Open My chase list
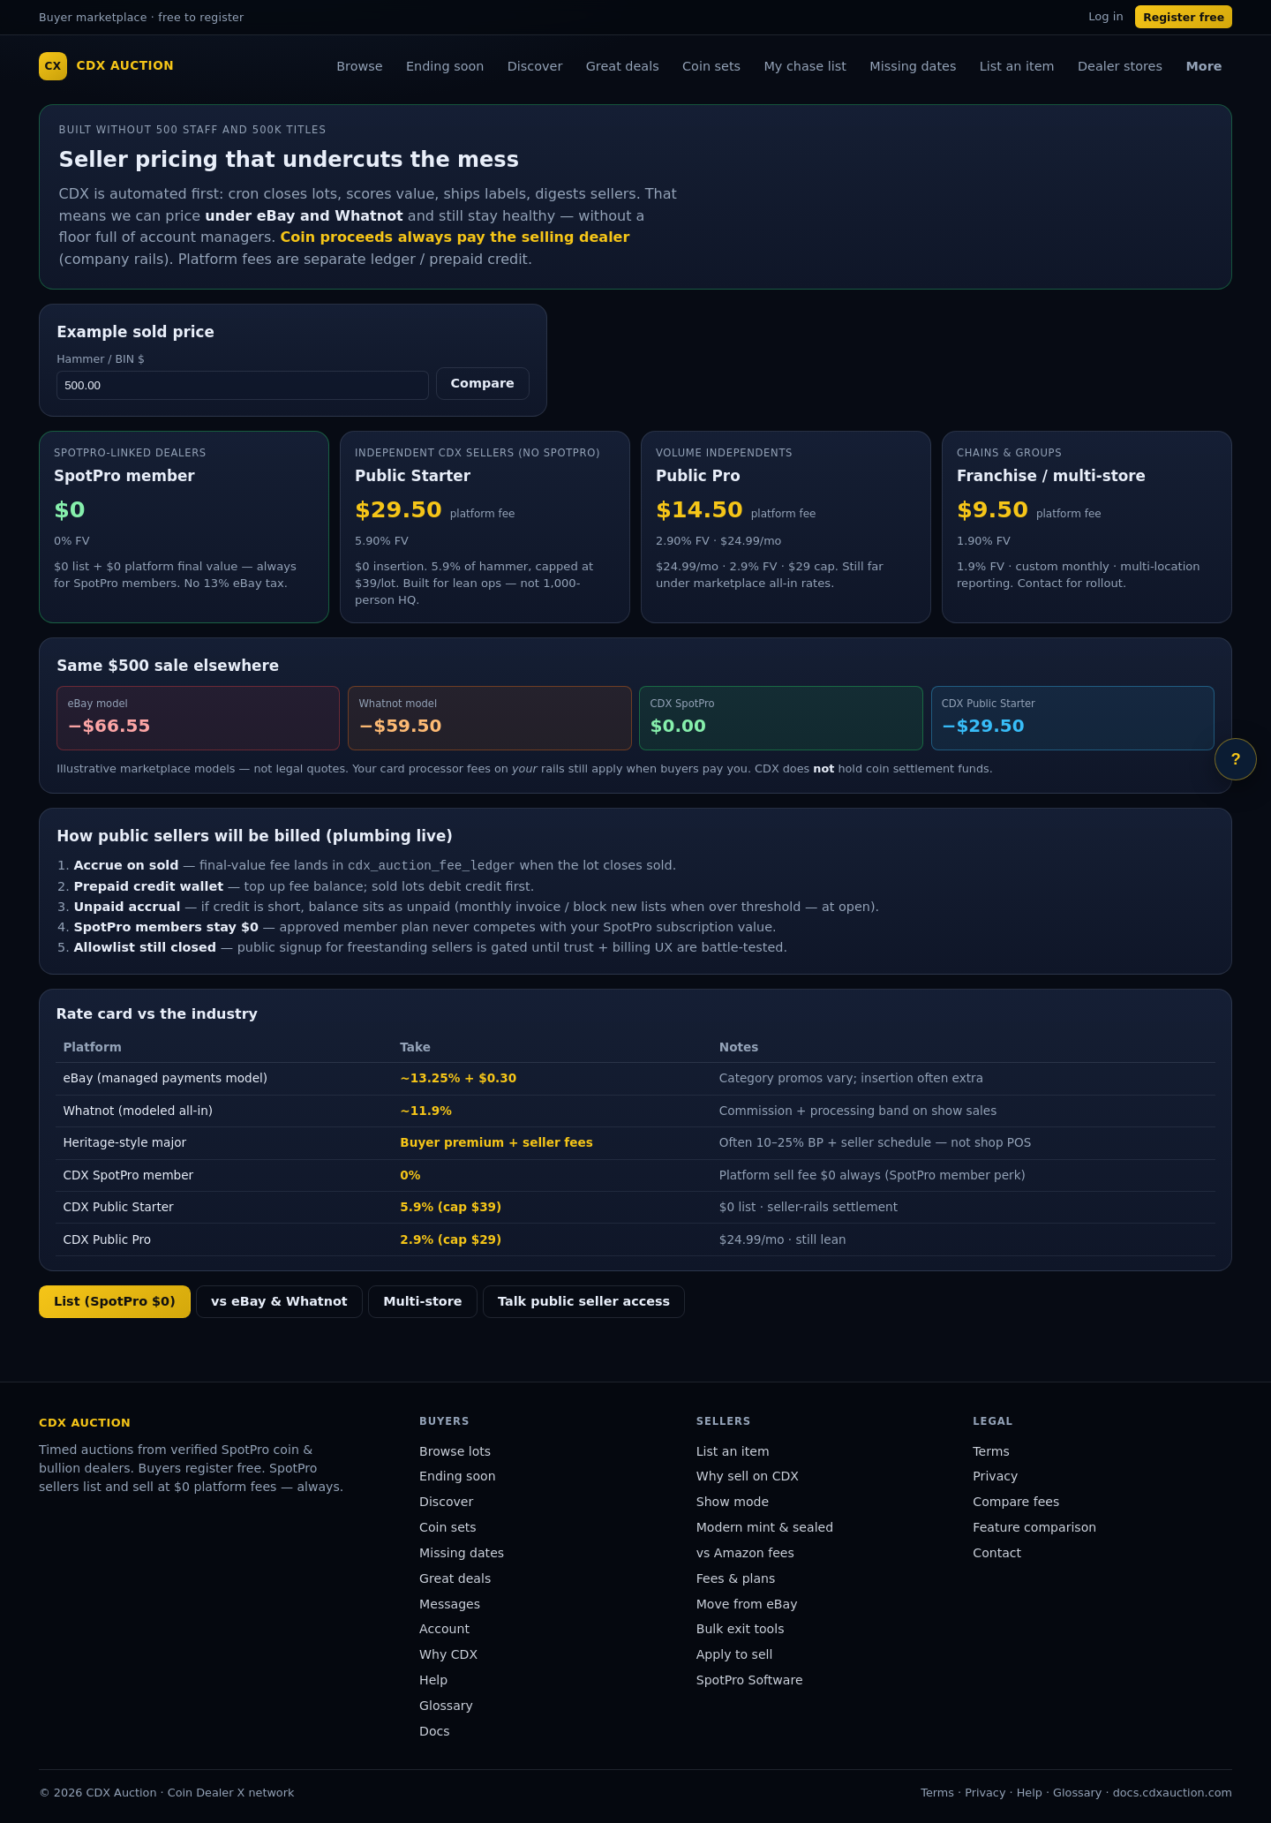Image resolution: width=1271 pixels, height=1823 pixels. pyautogui.click(x=805, y=66)
